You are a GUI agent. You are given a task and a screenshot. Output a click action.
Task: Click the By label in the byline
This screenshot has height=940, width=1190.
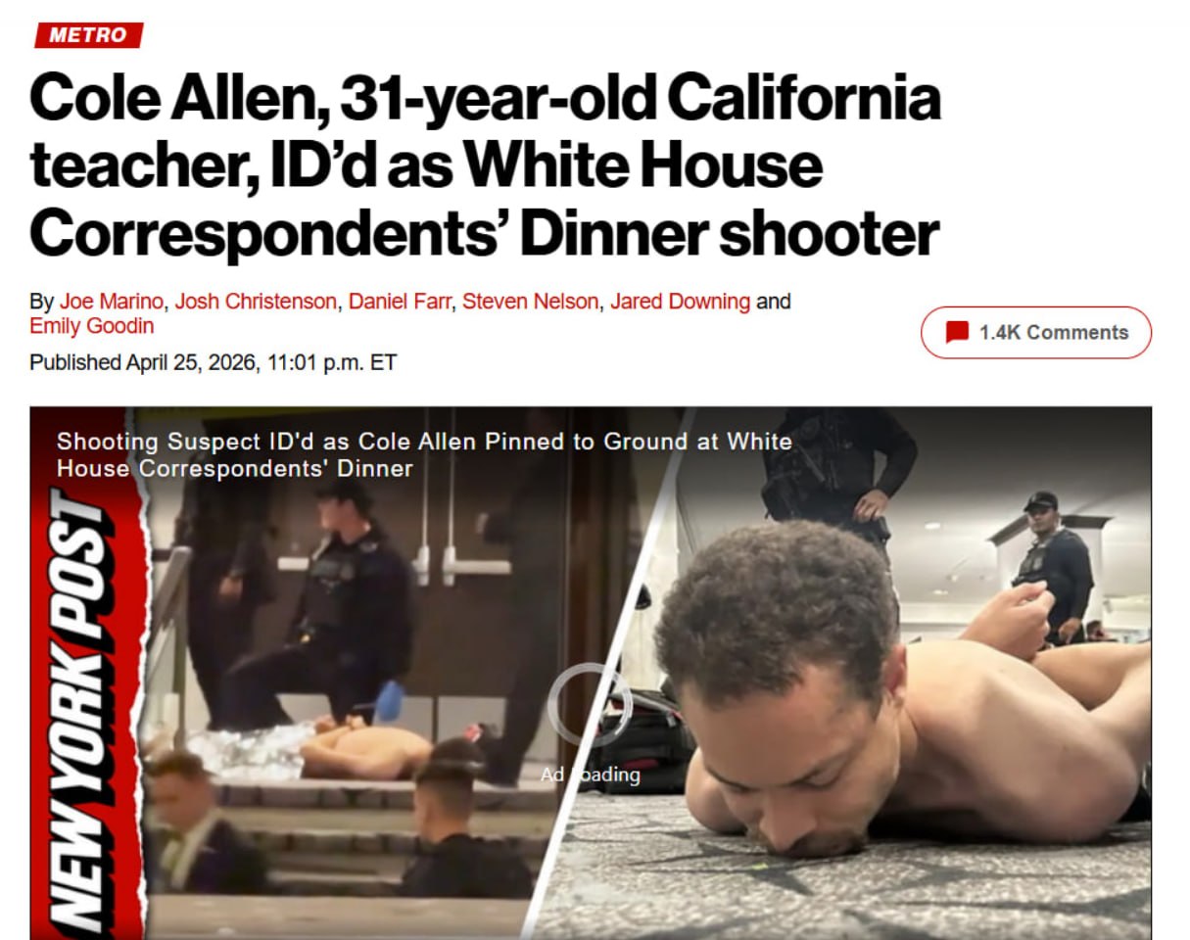[x=41, y=302]
